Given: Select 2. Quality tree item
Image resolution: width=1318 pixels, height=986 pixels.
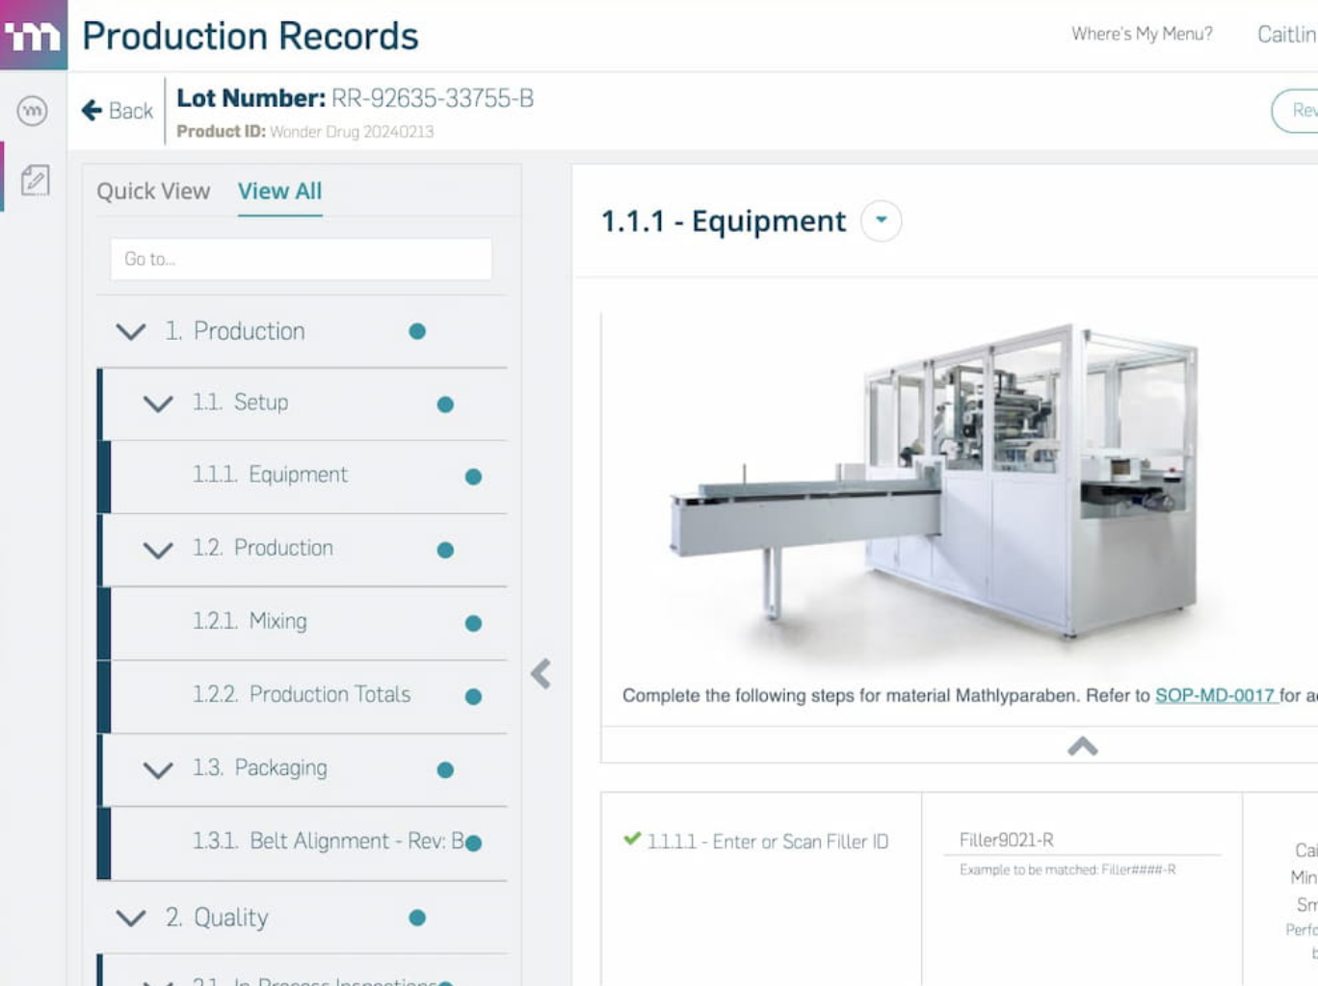Looking at the screenshot, I should point(302,918).
